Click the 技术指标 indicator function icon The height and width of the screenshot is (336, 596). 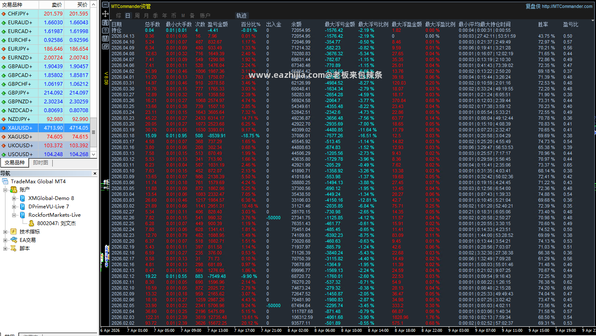pos(14,232)
